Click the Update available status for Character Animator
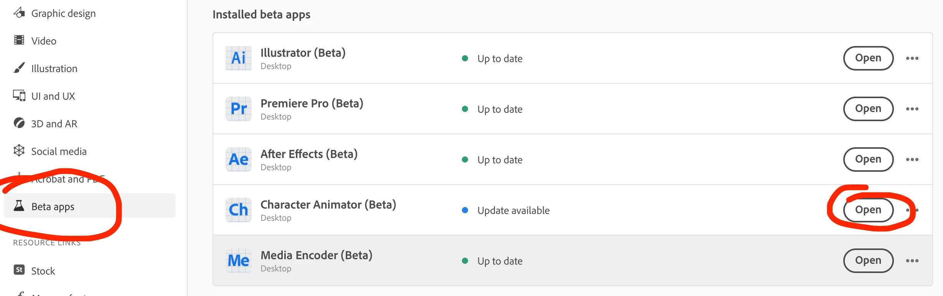943x296 pixels. coord(513,210)
